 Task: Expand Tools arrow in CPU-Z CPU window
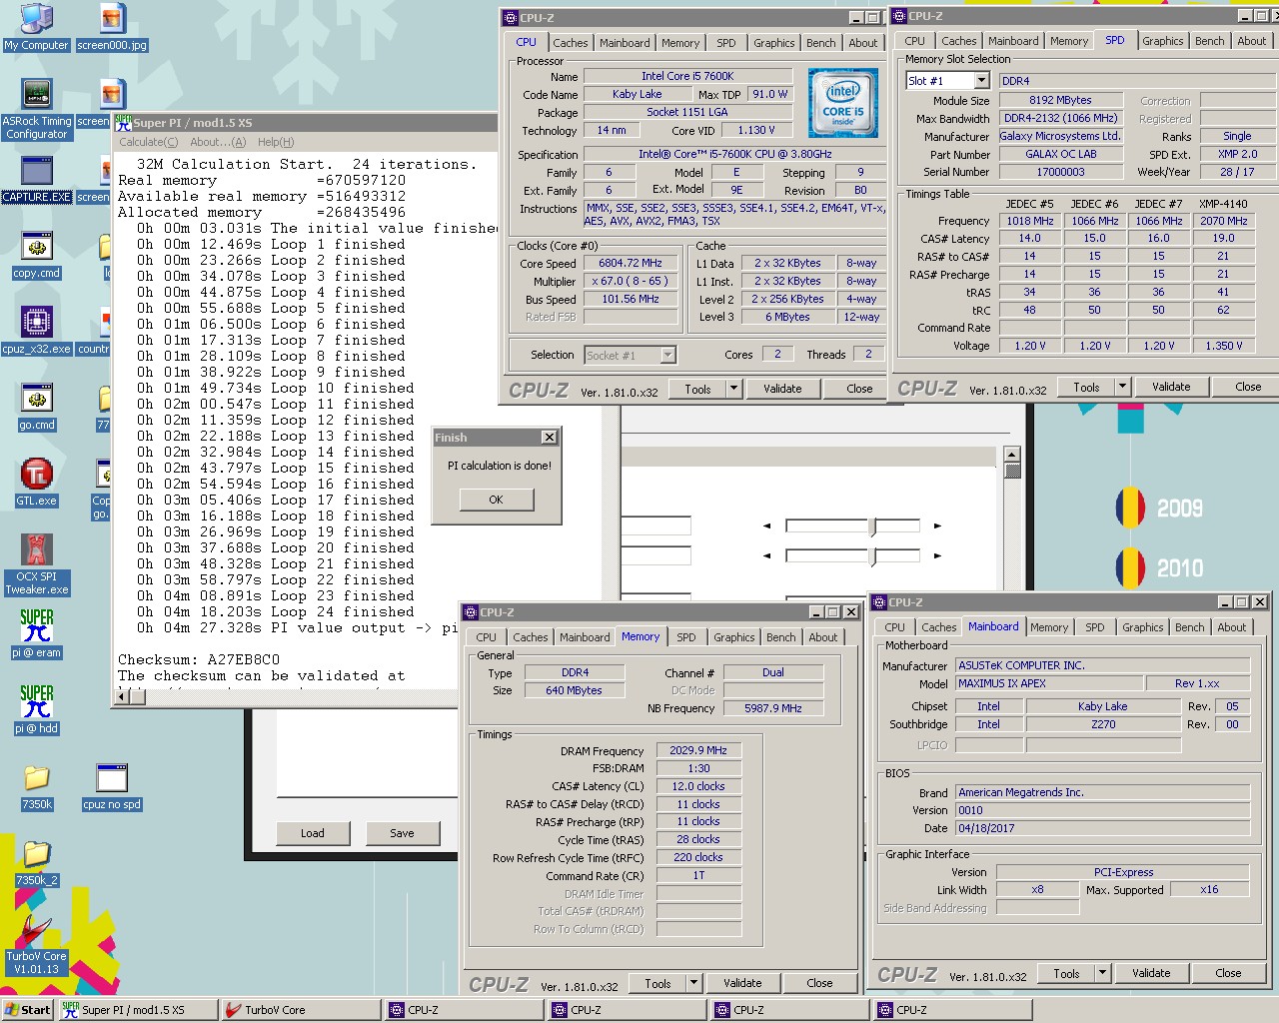(734, 389)
